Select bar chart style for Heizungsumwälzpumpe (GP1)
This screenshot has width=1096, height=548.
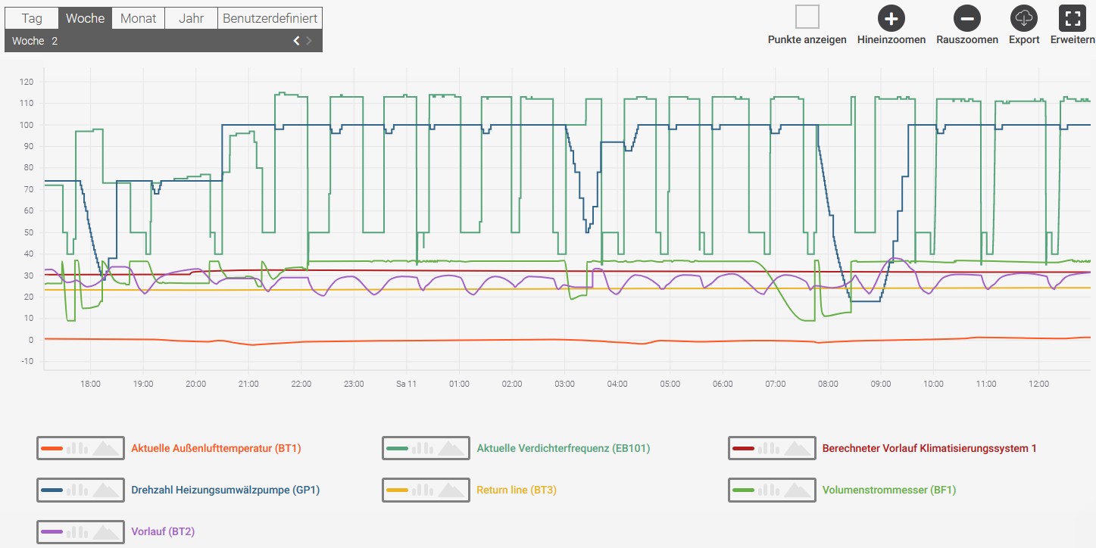click(77, 490)
